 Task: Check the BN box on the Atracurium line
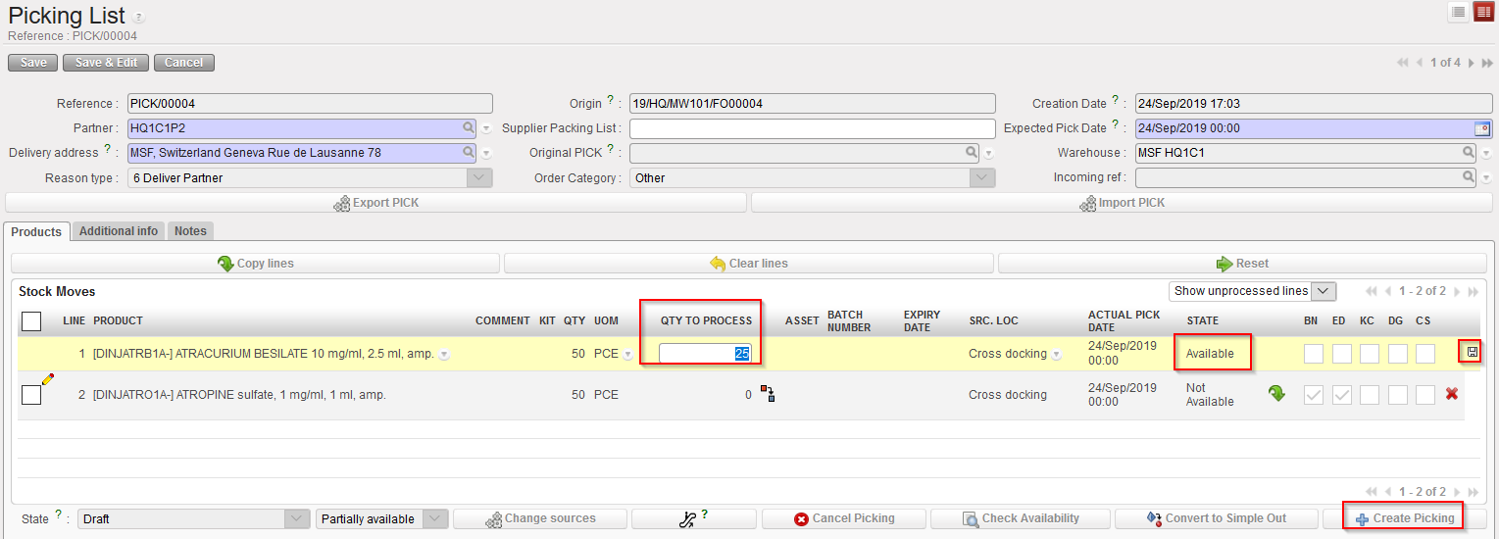(x=1313, y=353)
